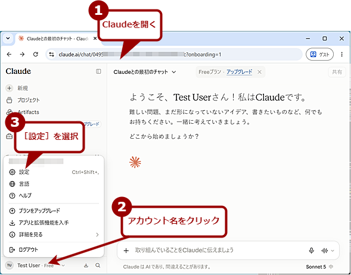Click the plus attachment icon in composer
The image size is (351, 275).
[x=126, y=251]
